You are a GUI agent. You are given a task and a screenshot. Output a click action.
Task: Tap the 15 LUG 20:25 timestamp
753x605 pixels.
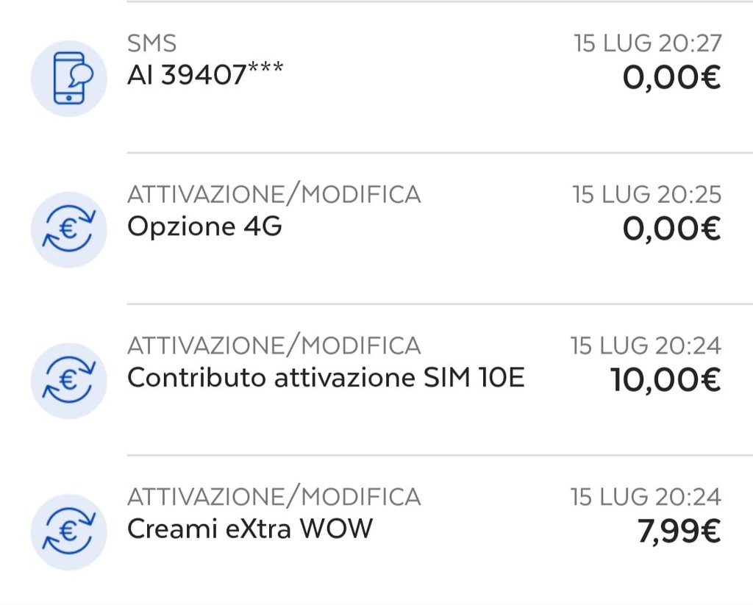click(x=647, y=195)
